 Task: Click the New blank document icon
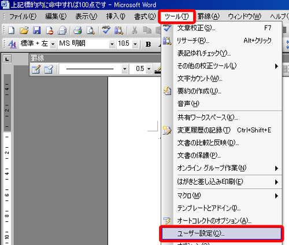coord(11,31)
